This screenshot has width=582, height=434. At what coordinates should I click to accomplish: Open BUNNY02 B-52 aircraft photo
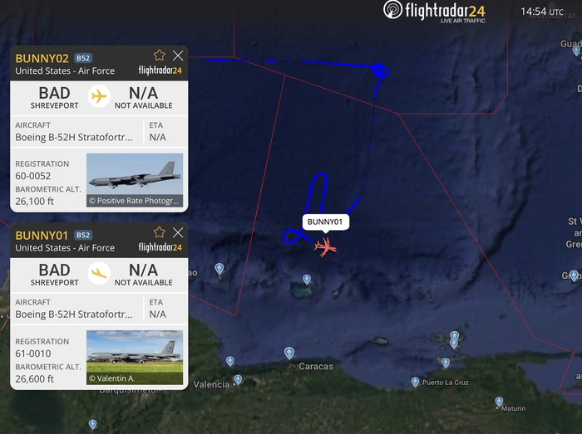[135, 179]
